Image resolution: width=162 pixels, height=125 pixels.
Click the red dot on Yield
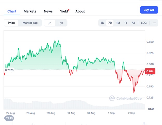pyautogui.click(x=69, y=10)
